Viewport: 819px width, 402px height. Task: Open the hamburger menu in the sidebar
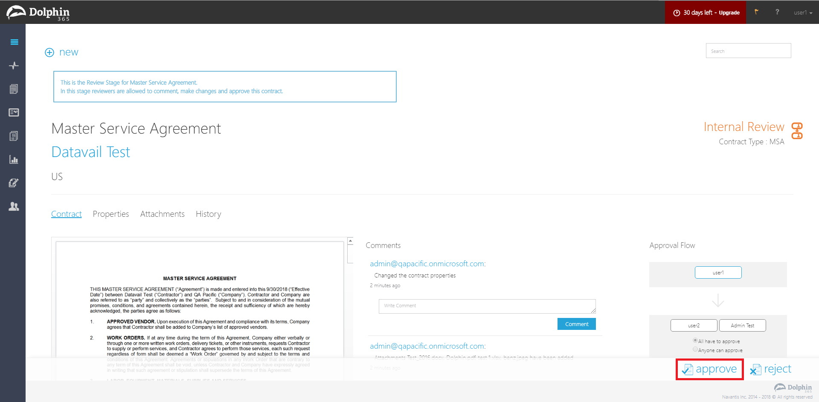point(14,42)
